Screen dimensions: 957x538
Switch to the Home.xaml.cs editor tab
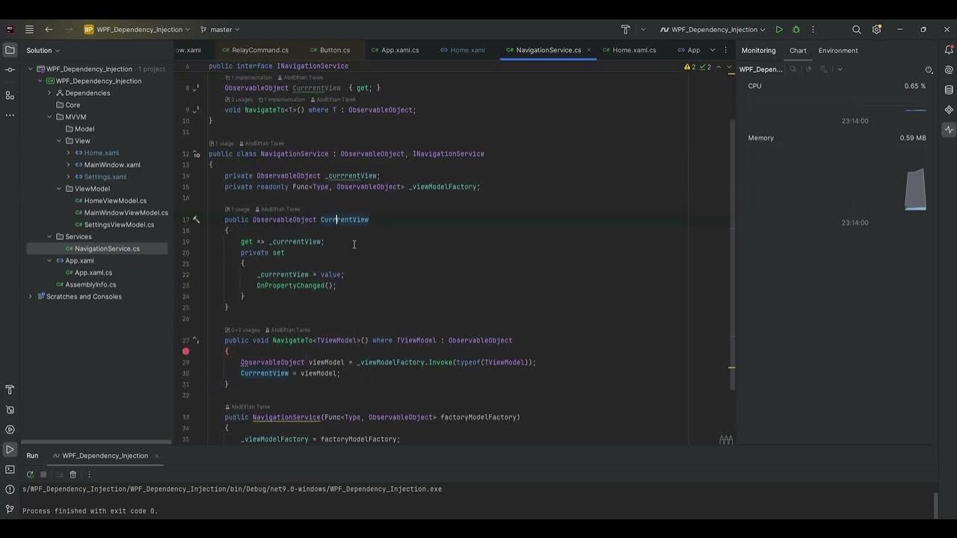628,50
